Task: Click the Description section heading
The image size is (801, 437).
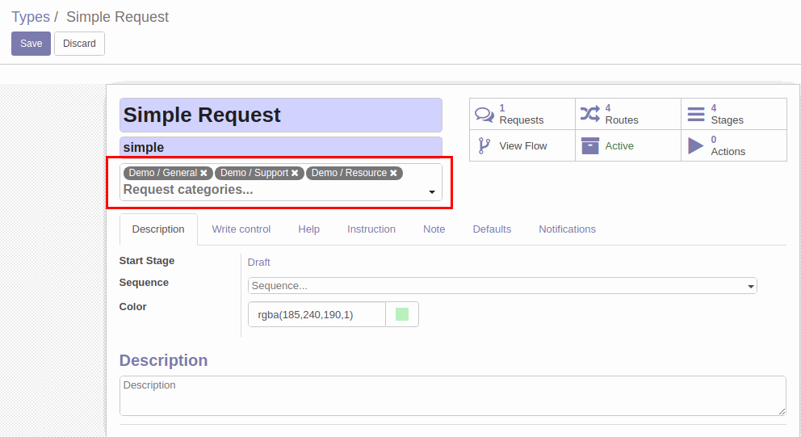Action: tap(163, 360)
